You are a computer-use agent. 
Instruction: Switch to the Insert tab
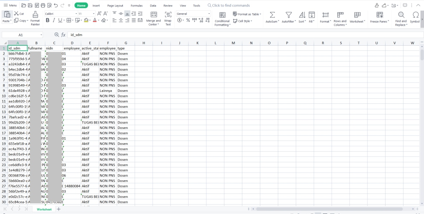[x=96, y=6]
